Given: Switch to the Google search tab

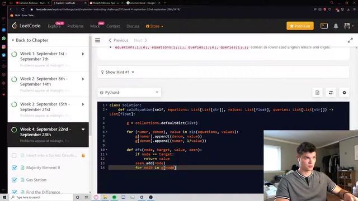Looking at the screenshot, I should pyautogui.click(x=143, y=3).
